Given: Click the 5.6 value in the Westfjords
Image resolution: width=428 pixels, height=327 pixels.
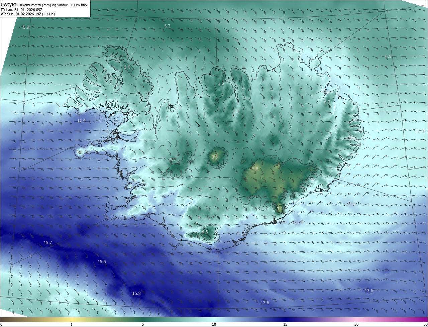Looking at the screenshot, I should [127, 67].
